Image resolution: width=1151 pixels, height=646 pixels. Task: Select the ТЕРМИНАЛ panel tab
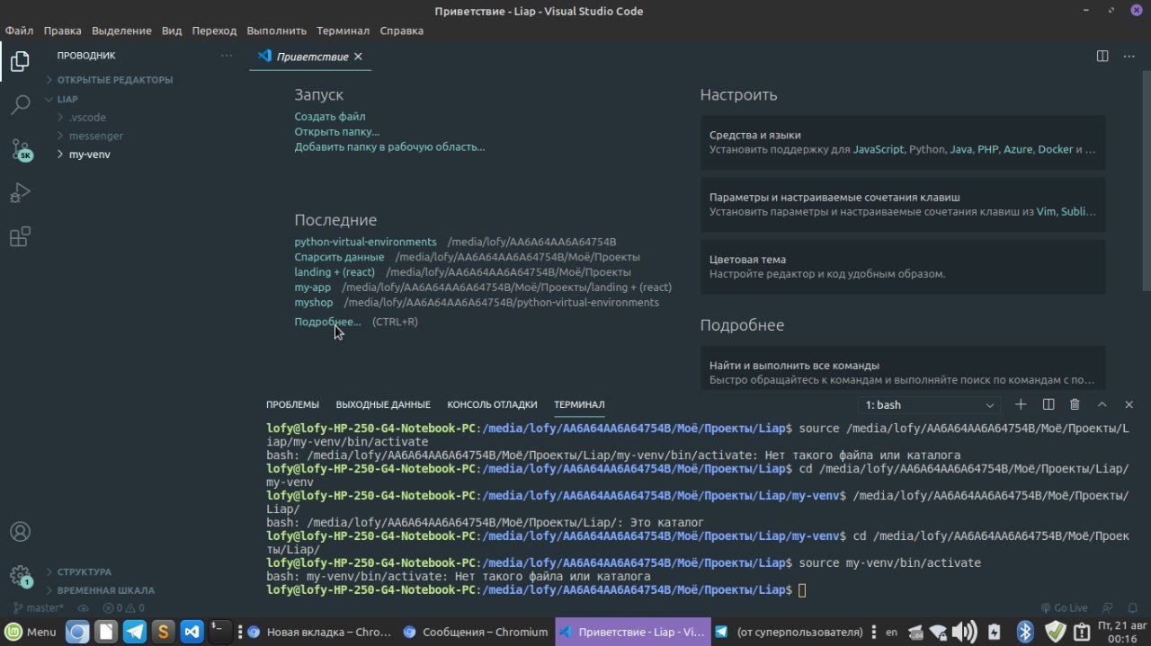click(579, 404)
